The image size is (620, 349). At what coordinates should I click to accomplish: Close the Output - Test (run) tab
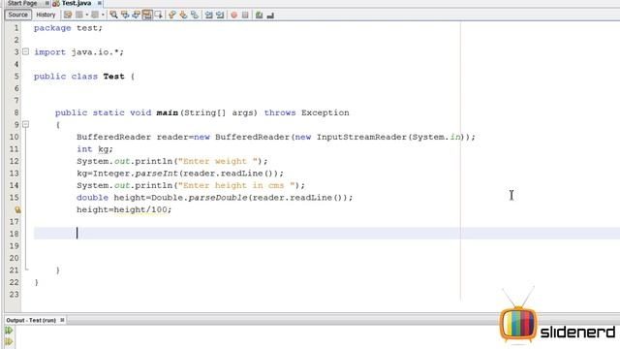[62, 320]
